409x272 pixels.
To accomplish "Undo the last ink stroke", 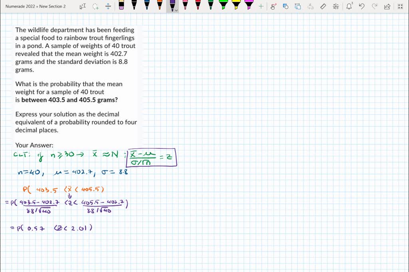I will click(361, 6).
